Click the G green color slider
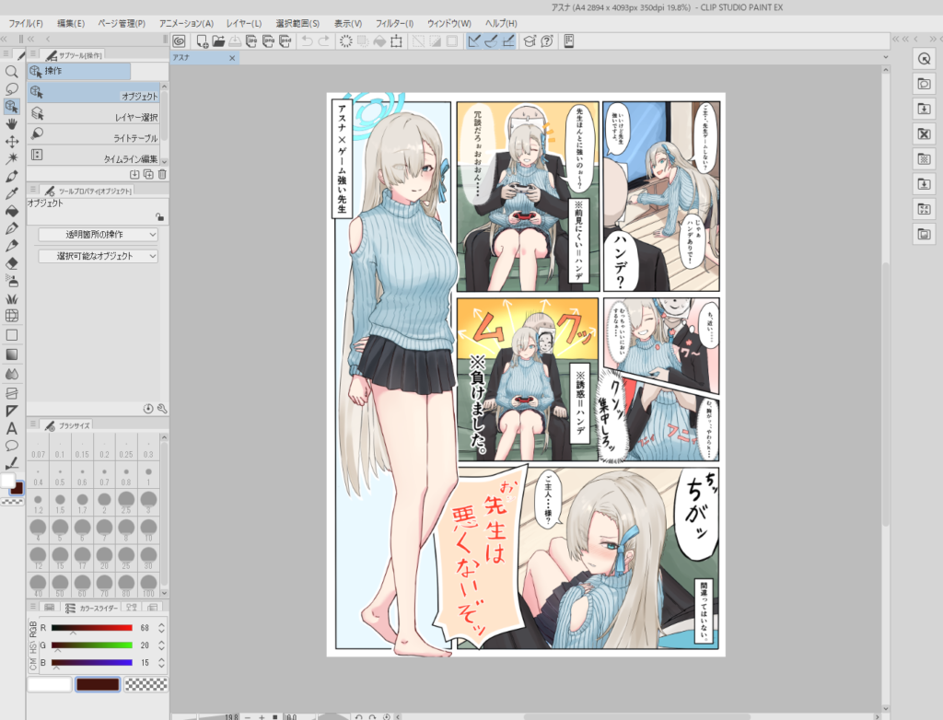The image size is (943, 720). 91,645
